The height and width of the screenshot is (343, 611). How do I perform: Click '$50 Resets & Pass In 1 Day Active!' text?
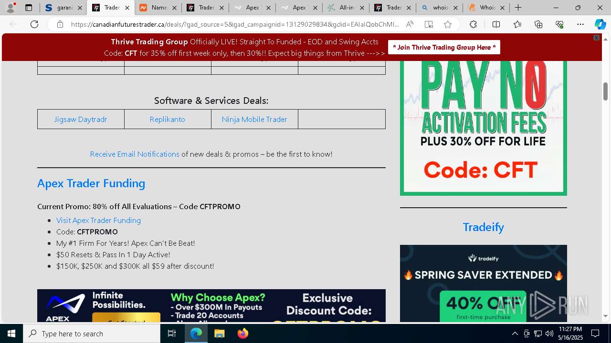click(113, 254)
